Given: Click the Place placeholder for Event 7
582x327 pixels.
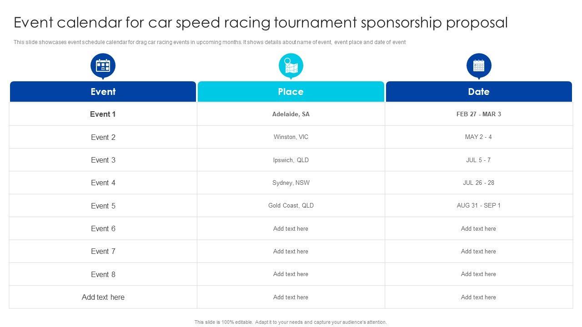Looking at the screenshot, I should (x=291, y=251).
